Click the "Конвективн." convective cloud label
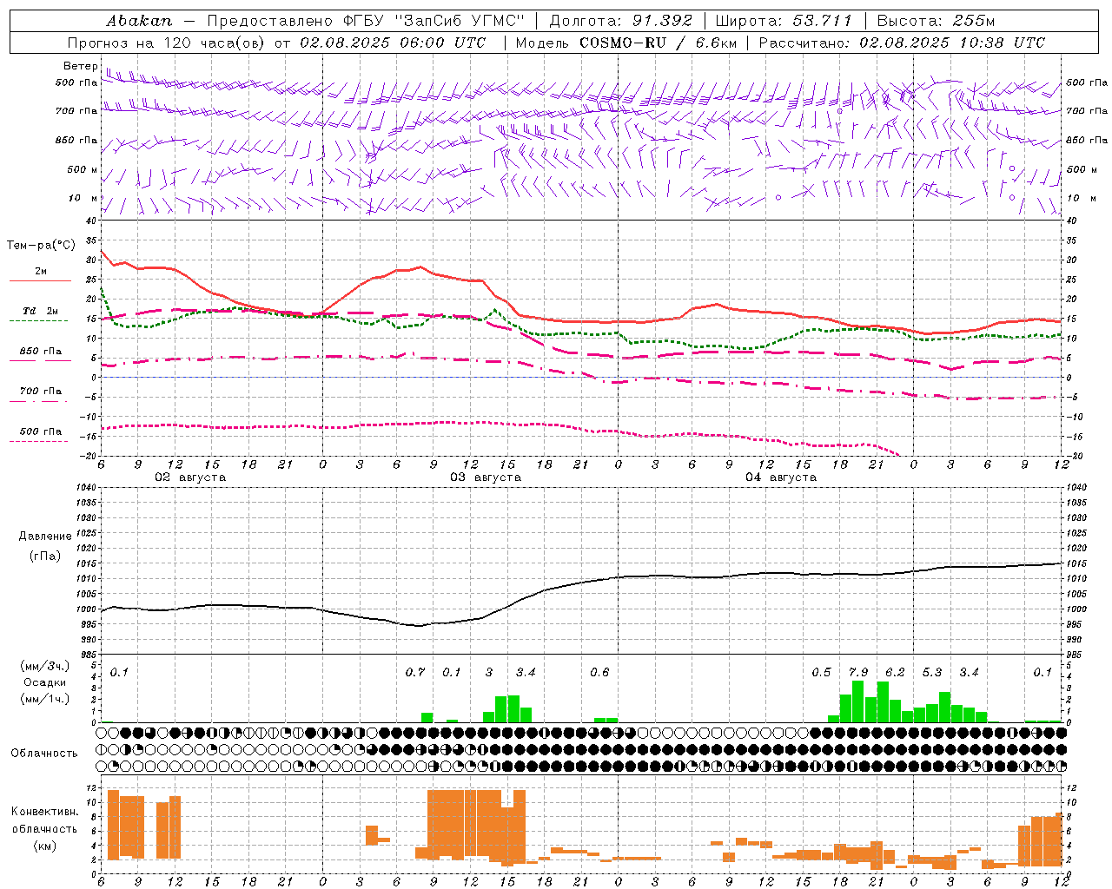This screenshot has width=1112, height=889. (44, 812)
